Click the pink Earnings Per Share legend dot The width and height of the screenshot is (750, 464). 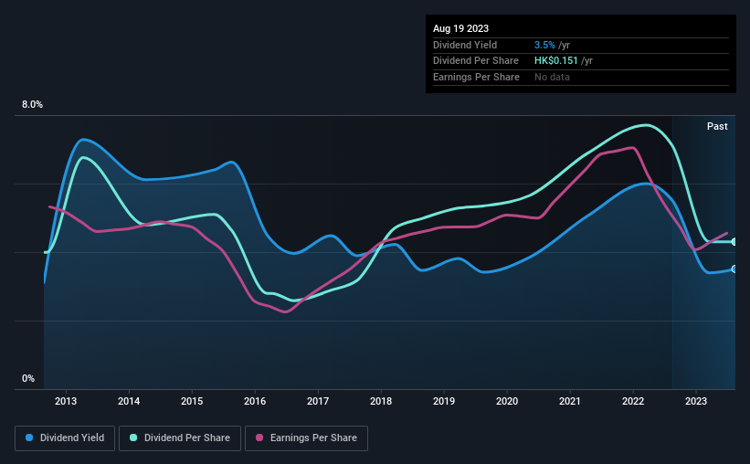(x=259, y=438)
